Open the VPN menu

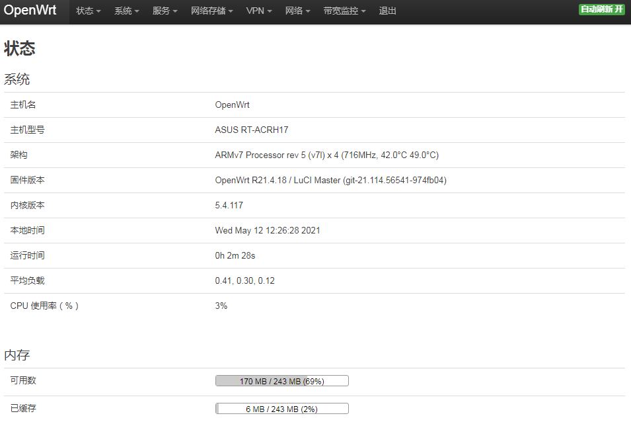pos(254,11)
